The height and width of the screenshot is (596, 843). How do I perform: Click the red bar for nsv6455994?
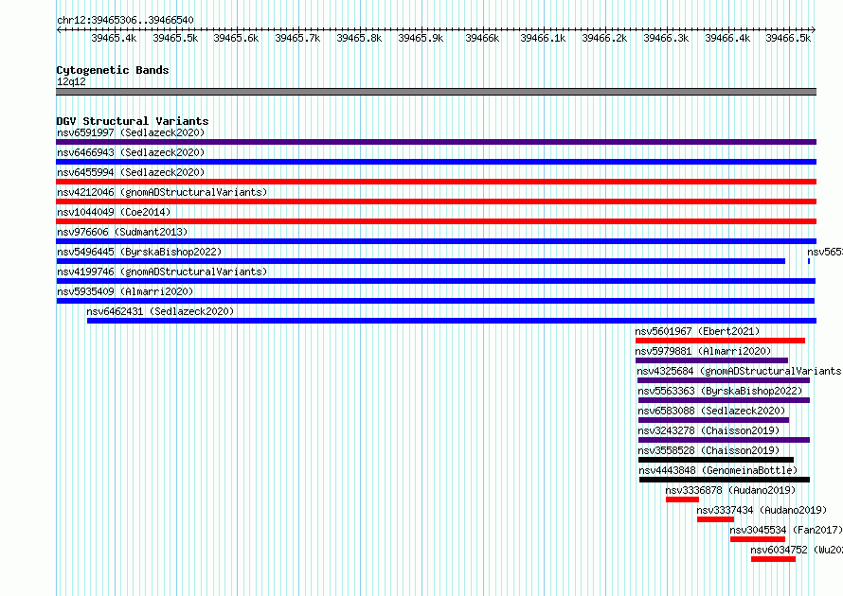coord(436,182)
